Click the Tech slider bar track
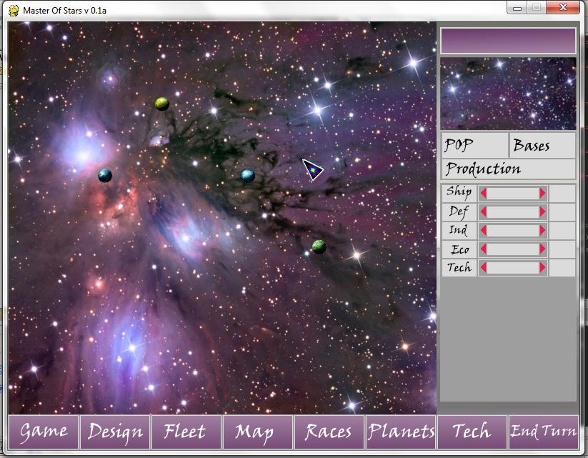 [x=513, y=268]
